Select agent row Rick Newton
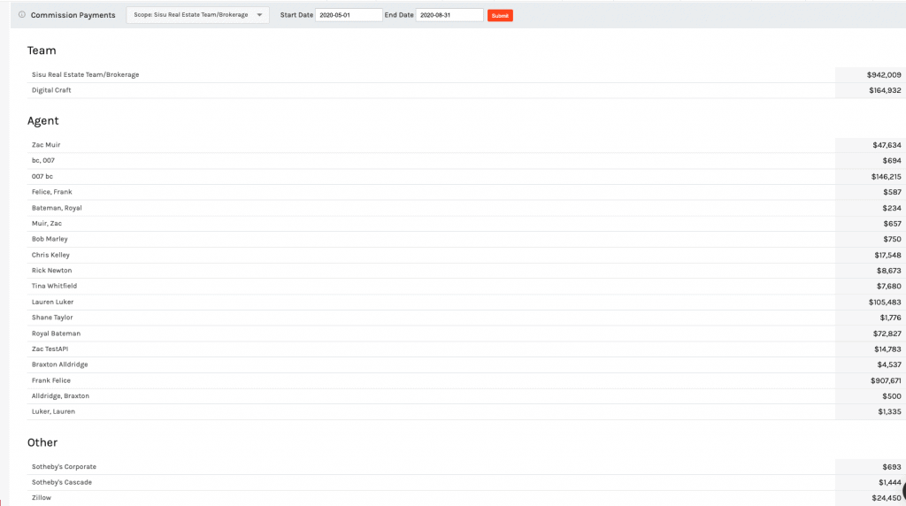Image resolution: width=906 pixels, height=506 pixels. pyautogui.click(x=466, y=271)
